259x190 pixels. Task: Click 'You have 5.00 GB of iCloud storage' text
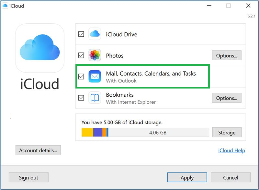[x=122, y=122]
